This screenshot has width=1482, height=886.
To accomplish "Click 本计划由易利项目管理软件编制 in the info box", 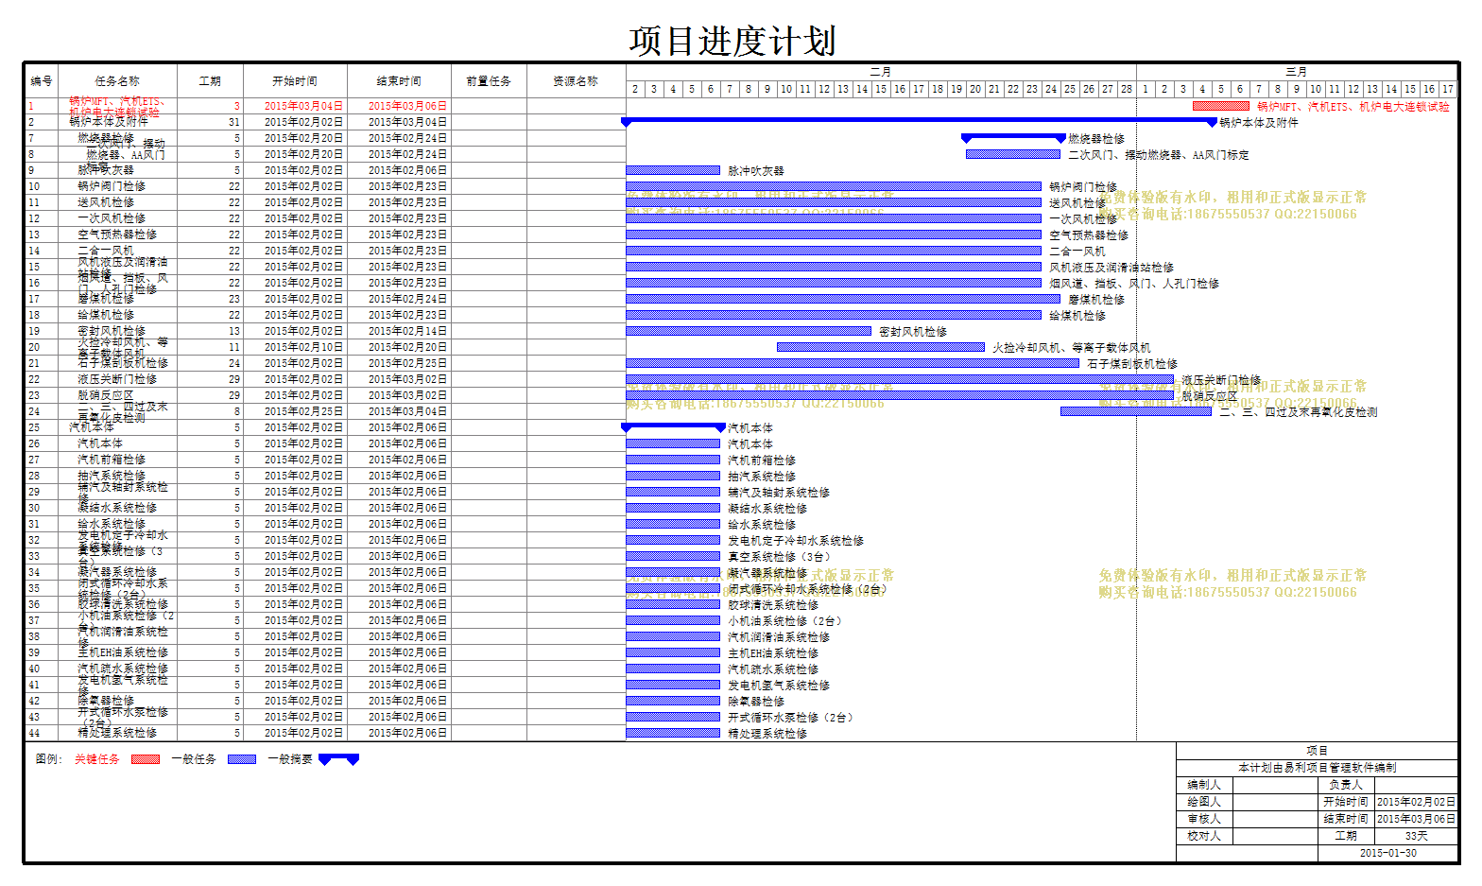I will tap(1318, 768).
